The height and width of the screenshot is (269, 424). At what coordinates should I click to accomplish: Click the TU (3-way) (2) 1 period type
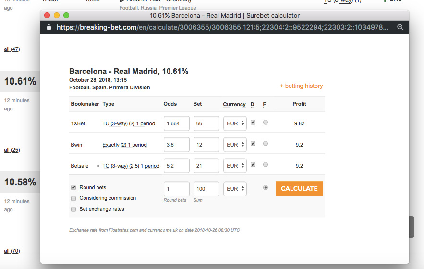pos(129,123)
